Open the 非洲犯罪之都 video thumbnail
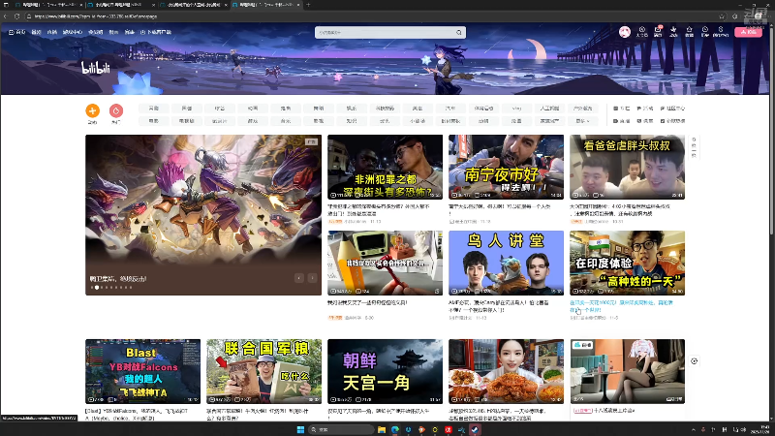Image resolution: width=775 pixels, height=436 pixels. [385, 167]
